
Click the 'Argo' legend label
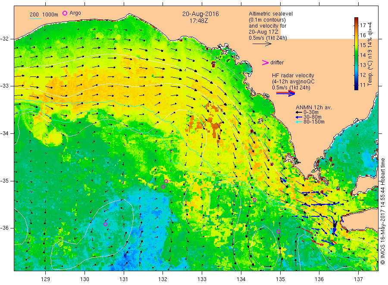[x=75, y=13]
